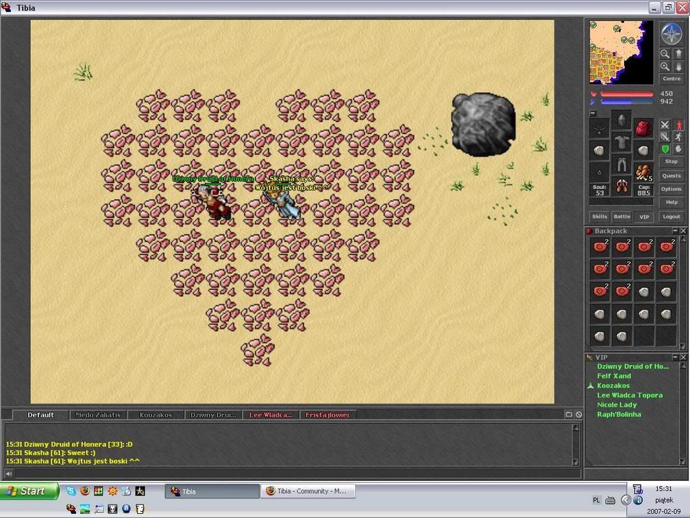Click the chat message input field
The height and width of the screenshot is (518, 690).
[x=297, y=474]
